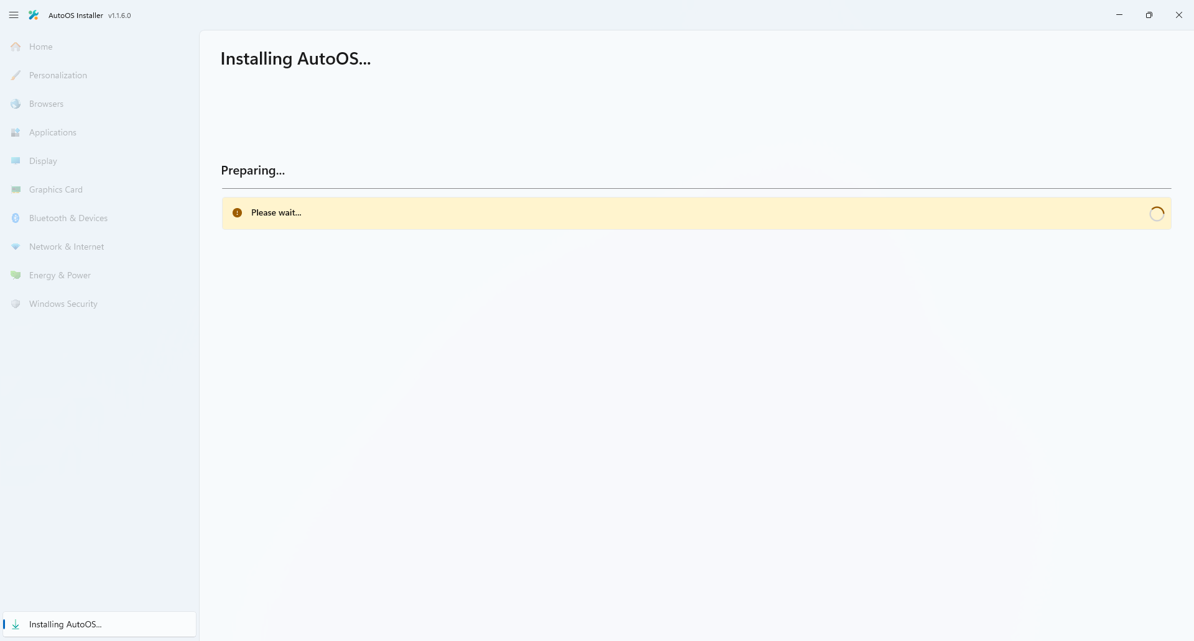Navigate to Display settings
Image resolution: width=1194 pixels, height=641 pixels.
pos(99,161)
